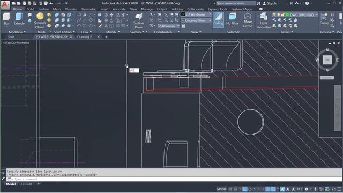Click the Extrude tool

[19, 19]
